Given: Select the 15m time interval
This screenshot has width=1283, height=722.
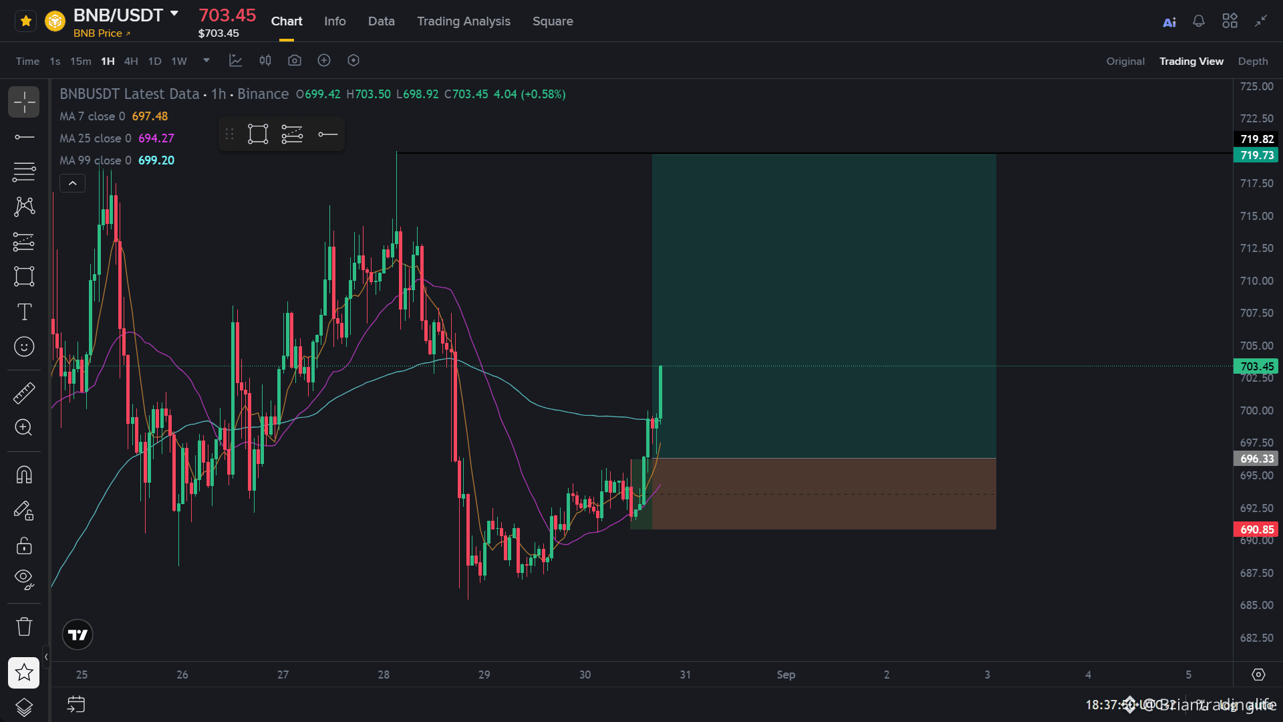Looking at the screenshot, I should 81,62.
